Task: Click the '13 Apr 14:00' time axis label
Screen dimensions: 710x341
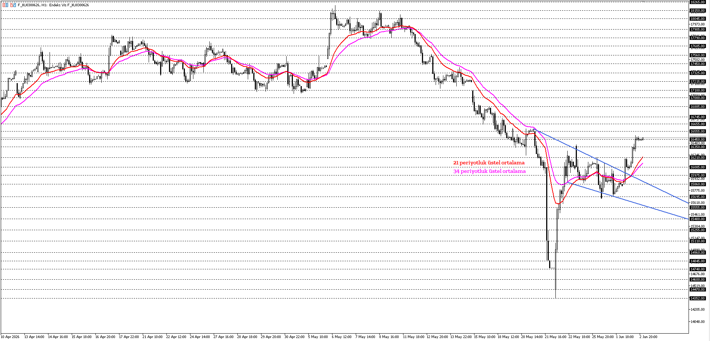Action: [34, 337]
